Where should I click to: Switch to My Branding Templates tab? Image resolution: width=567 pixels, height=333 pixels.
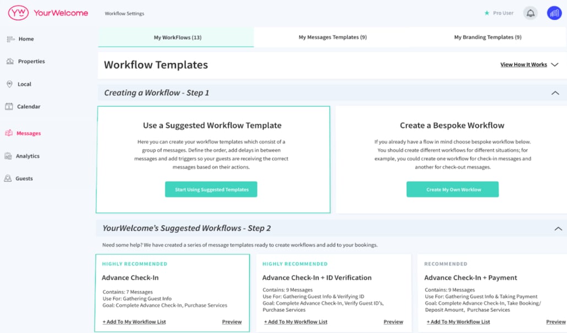click(x=487, y=37)
